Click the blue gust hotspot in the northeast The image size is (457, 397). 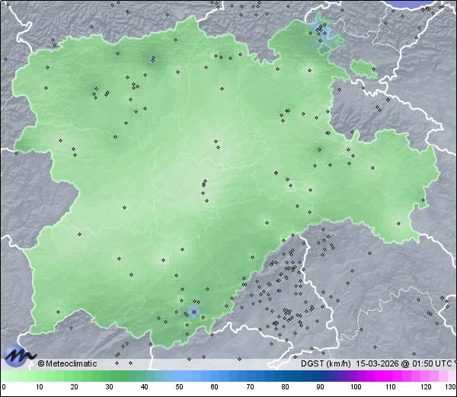(x=325, y=34)
